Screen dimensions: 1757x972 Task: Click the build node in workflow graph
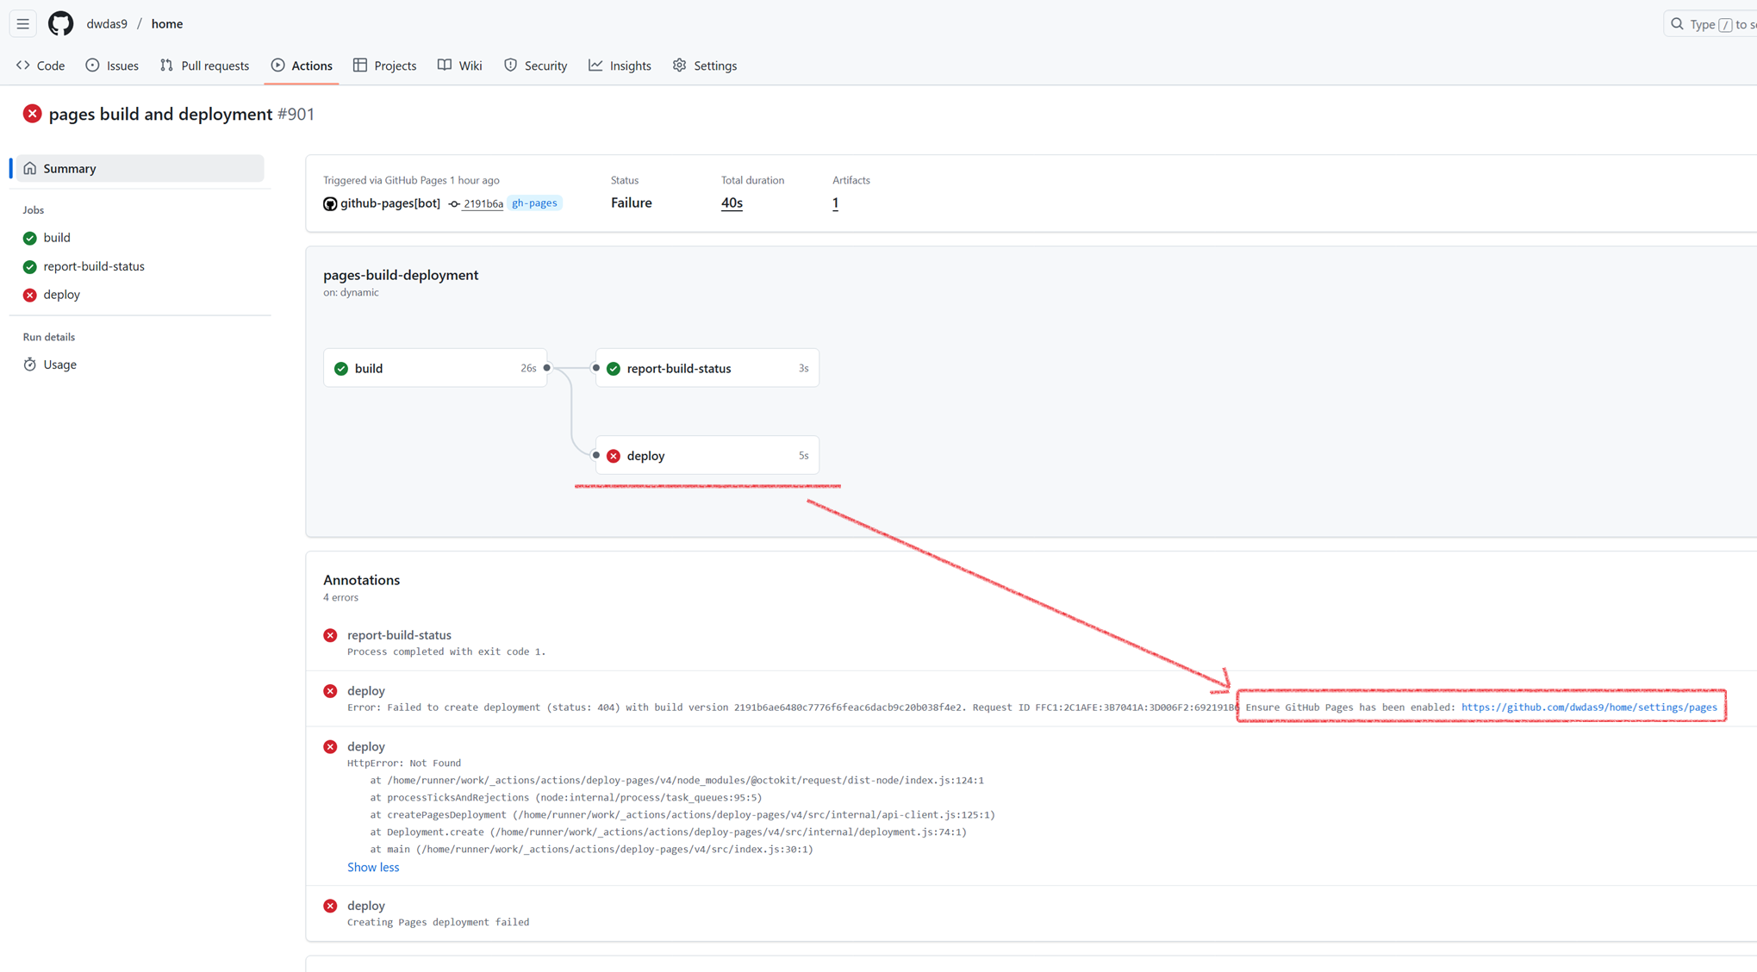434,368
